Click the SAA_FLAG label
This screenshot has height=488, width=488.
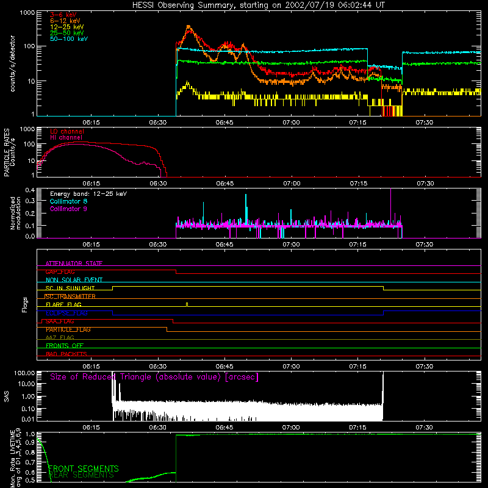(60, 321)
